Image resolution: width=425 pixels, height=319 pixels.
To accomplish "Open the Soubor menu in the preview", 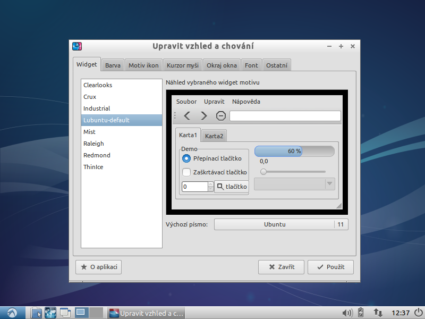I will pos(186,102).
